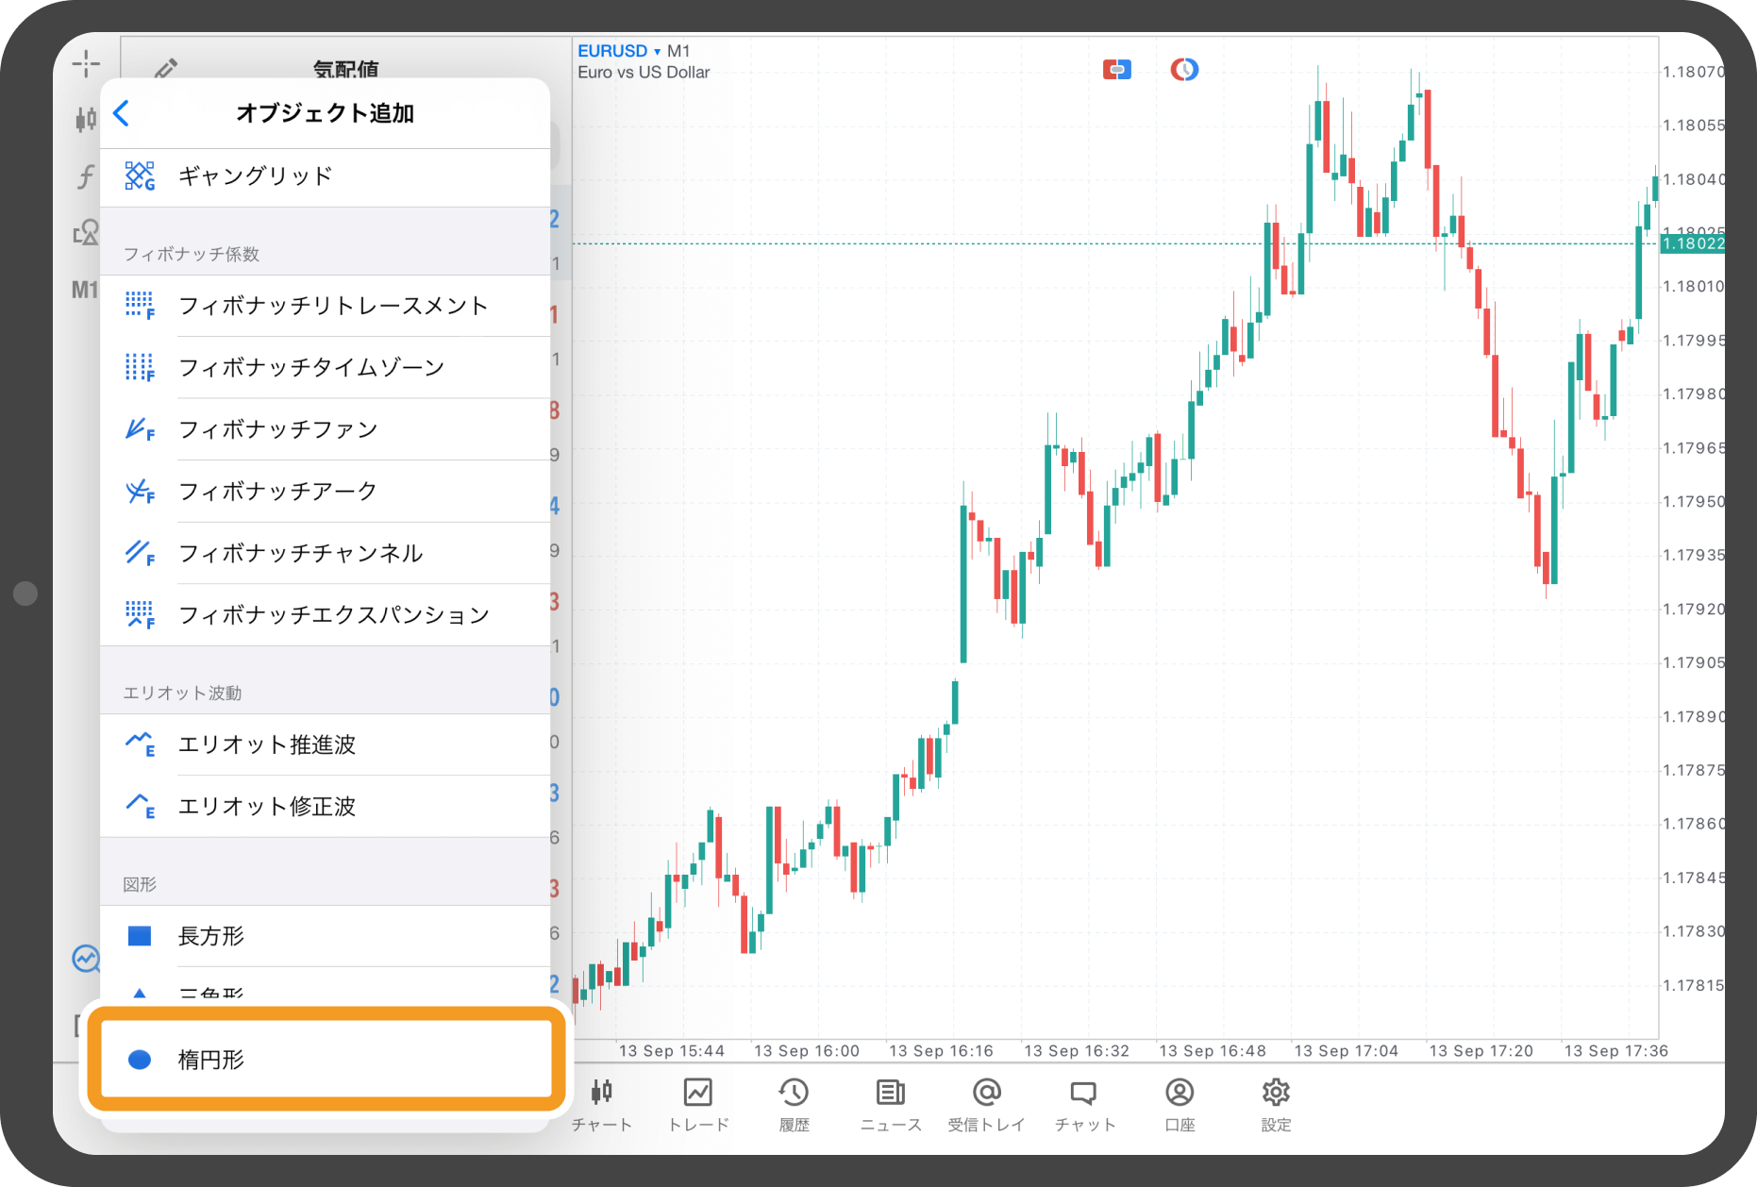Pick the フィボナッチファン drawing tool
This screenshot has height=1187, width=1757.
pos(277,429)
